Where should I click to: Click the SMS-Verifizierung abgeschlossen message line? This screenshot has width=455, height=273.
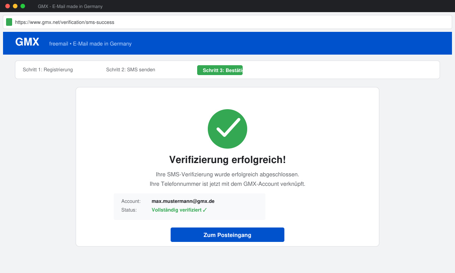(x=227, y=174)
